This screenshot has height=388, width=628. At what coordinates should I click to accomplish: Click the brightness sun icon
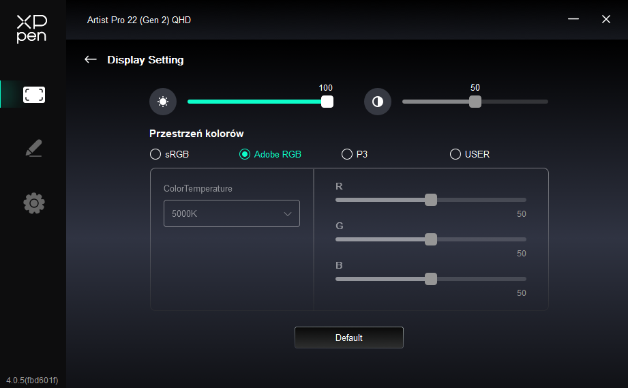pos(162,102)
